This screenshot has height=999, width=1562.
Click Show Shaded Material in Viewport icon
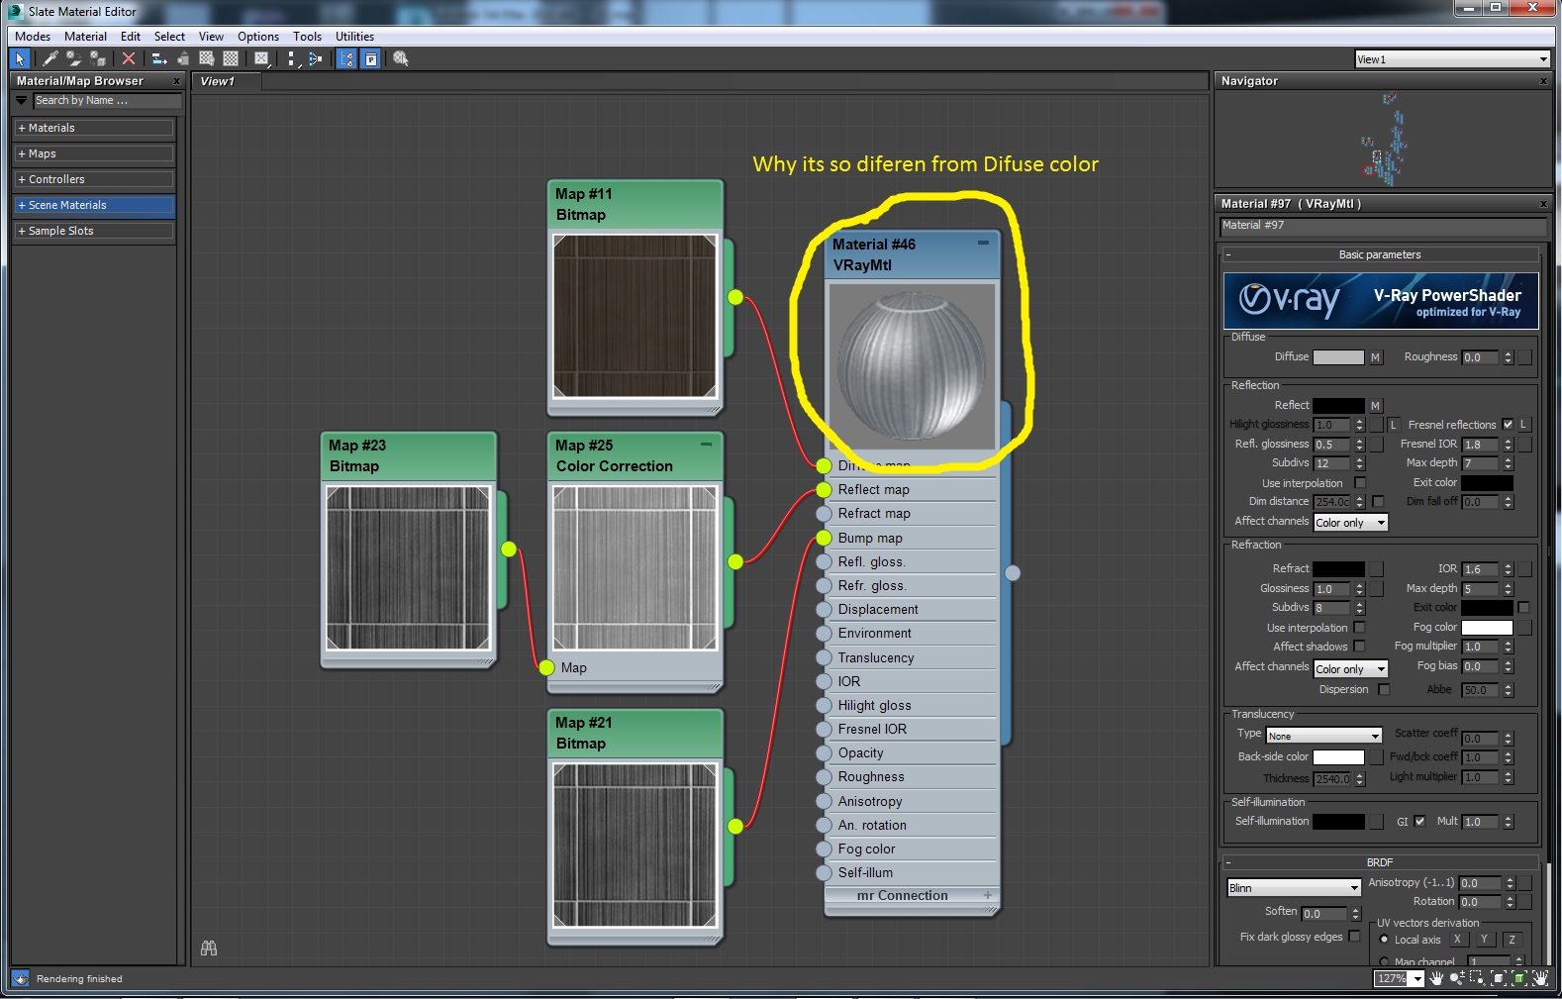(x=207, y=59)
